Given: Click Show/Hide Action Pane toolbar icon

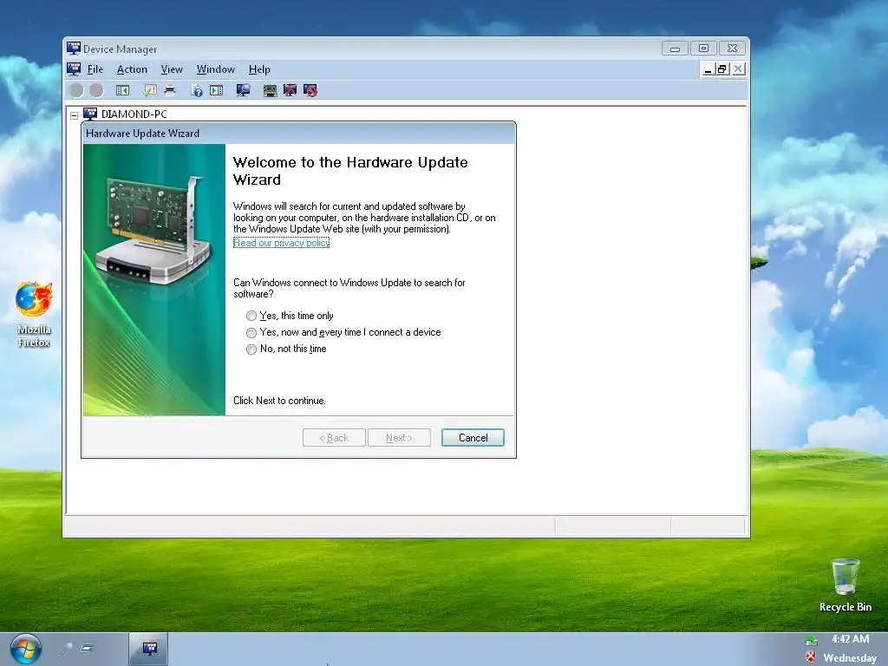Looking at the screenshot, I should point(216,90).
